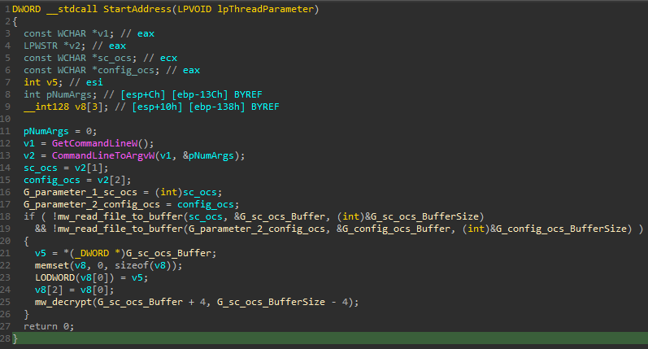Select pNumArgs in the line 11 assignment
This screenshot has height=349, width=648.
46,131
